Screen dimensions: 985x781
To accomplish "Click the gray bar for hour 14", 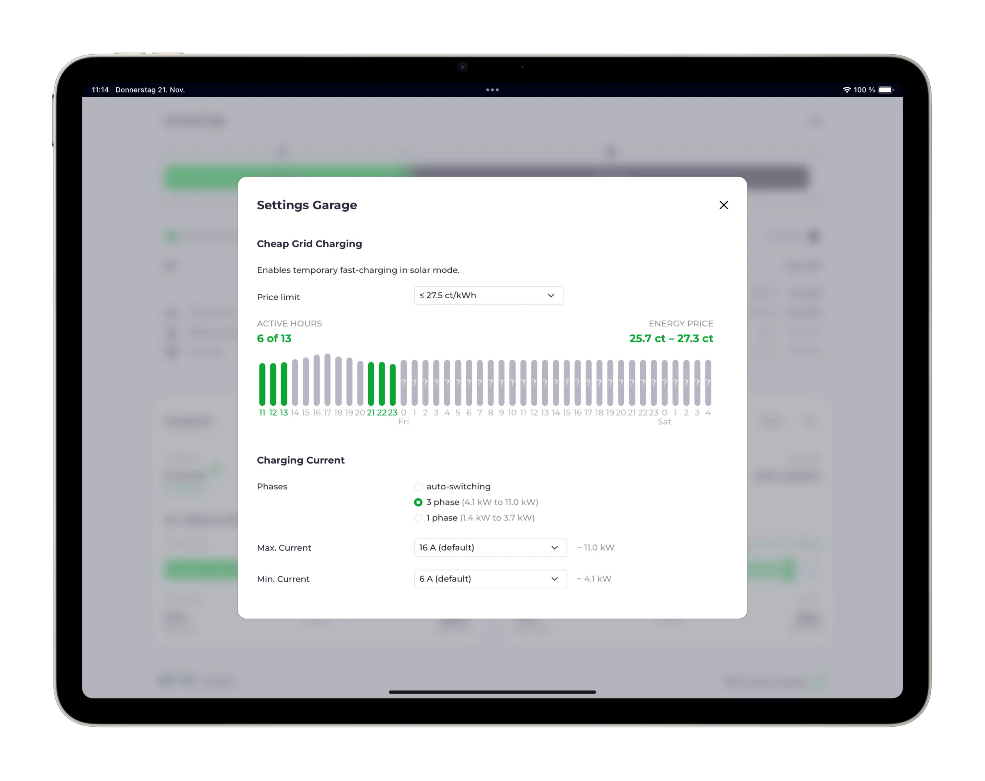I will click(x=295, y=383).
